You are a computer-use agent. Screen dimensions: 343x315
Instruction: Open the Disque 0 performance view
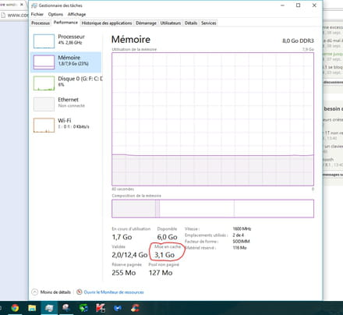(66, 83)
